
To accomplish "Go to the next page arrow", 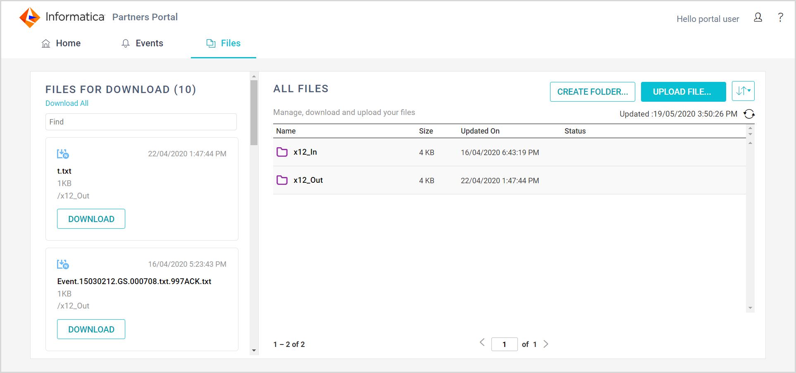I will click(x=546, y=344).
